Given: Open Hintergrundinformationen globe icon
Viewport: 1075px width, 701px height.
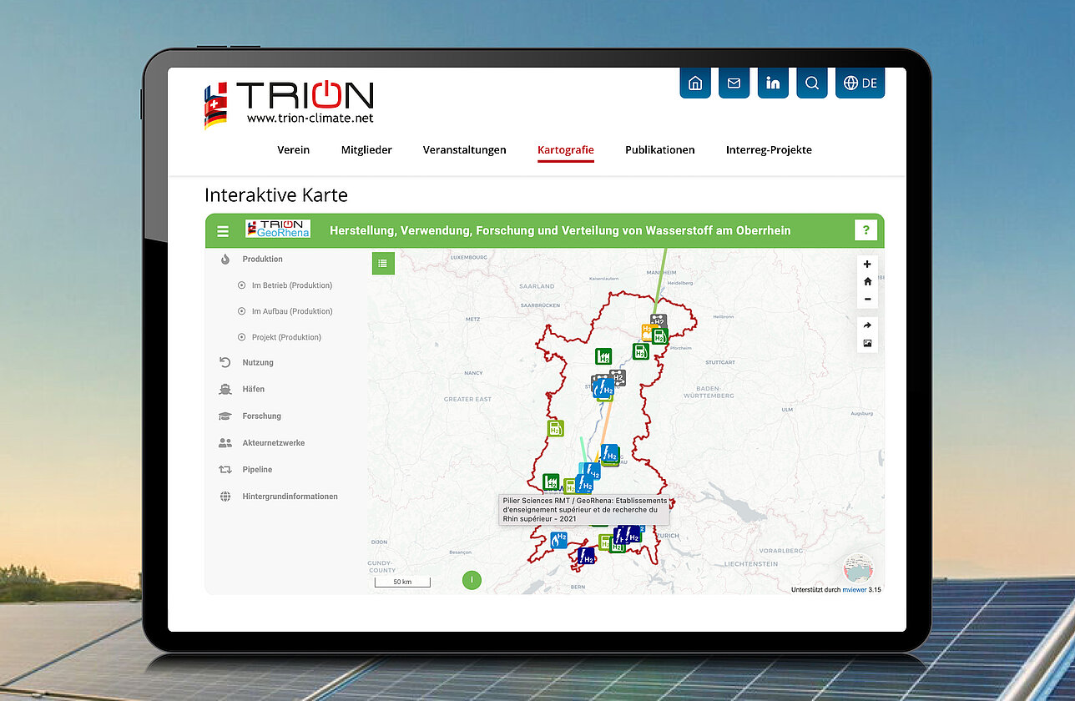Looking at the screenshot, I should [x=225, y=496].
